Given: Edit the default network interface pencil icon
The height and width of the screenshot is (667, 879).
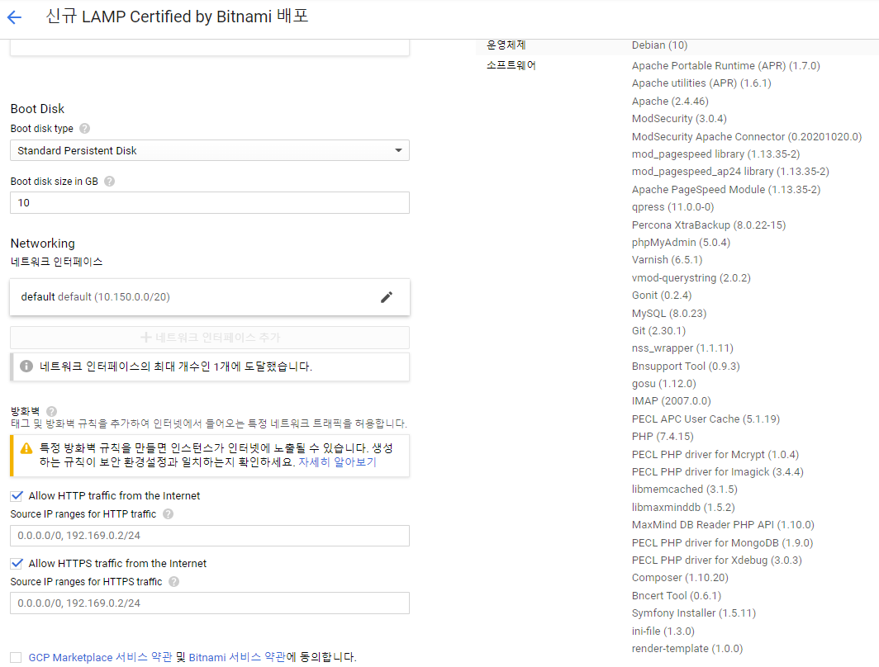Looking at the screenshot, I should click(387, 297).
